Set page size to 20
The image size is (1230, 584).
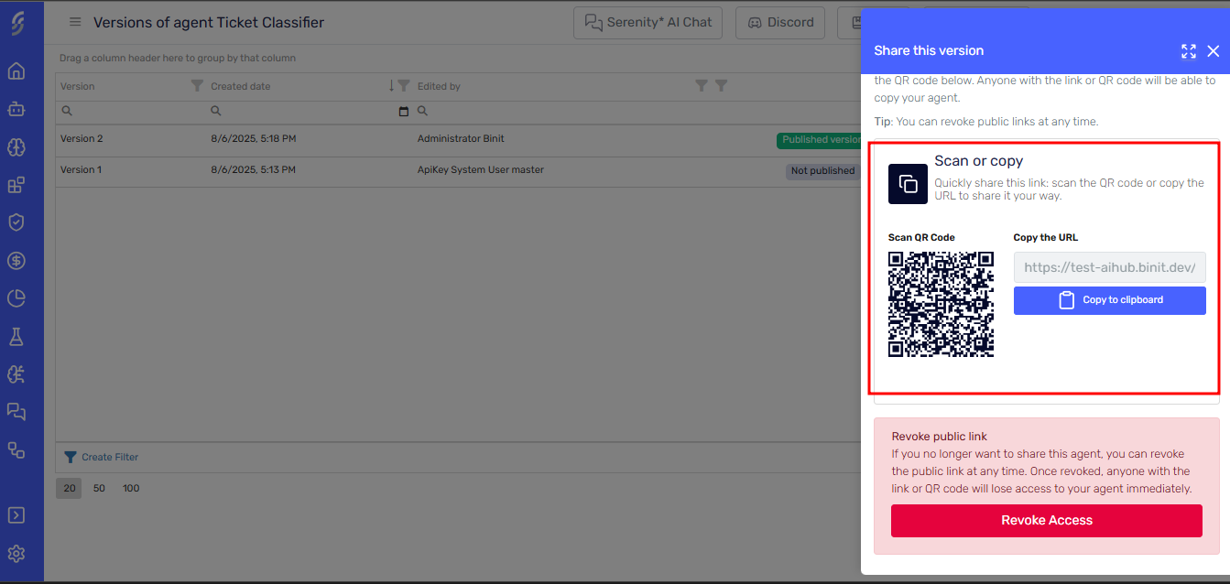pos(69,488)
